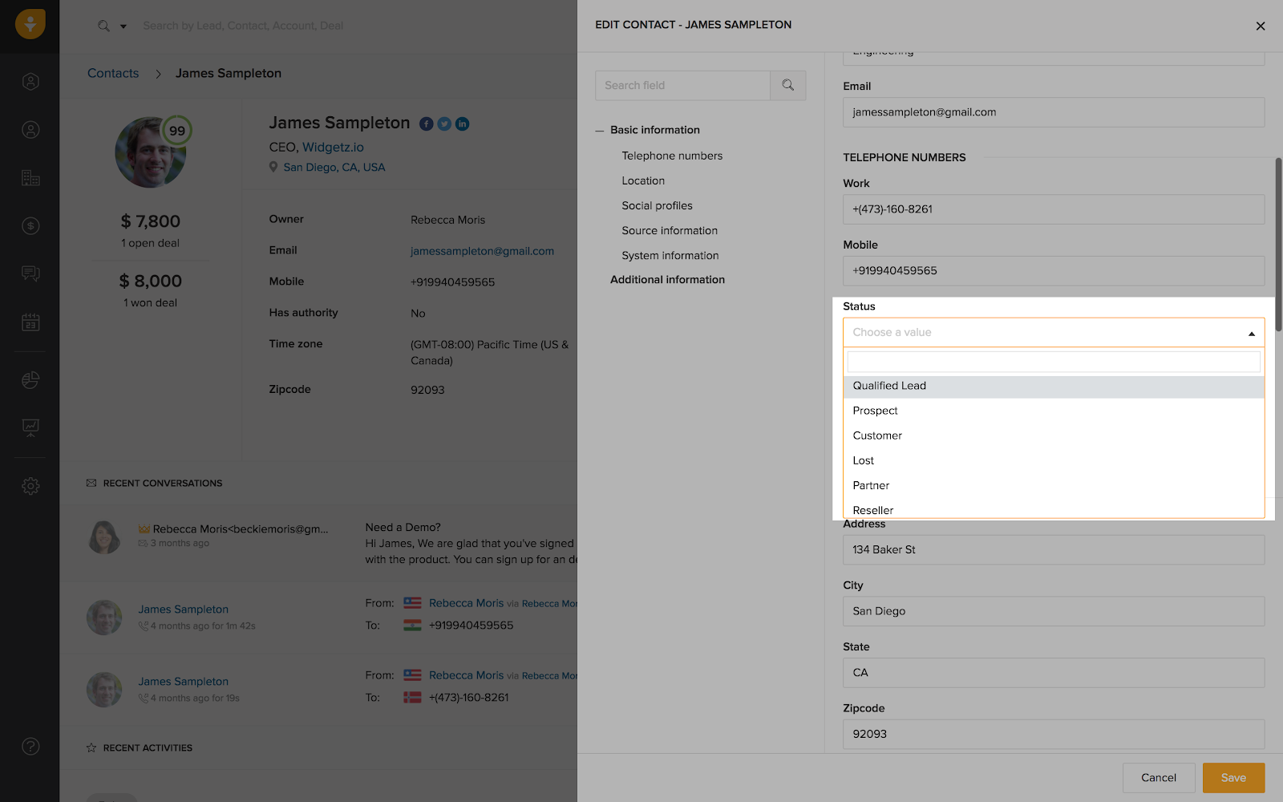Open the Reports pie chart icon
The image size is (1283, 802).
pos(30,380)
